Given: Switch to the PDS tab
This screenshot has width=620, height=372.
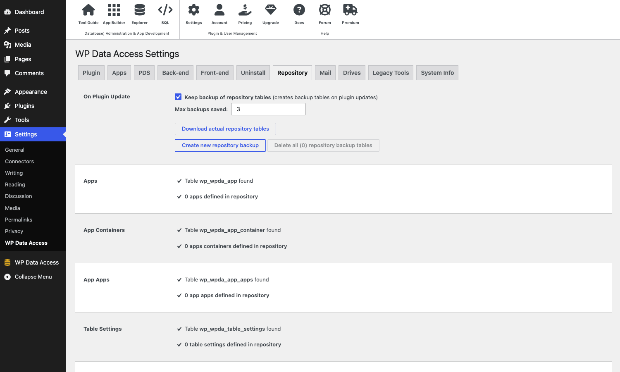Looking at the screenshot, I should (144, 73).
